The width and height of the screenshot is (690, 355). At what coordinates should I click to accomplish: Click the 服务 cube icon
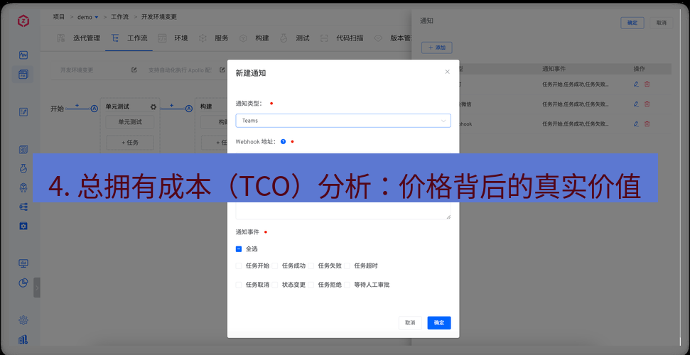pos(203,38)
